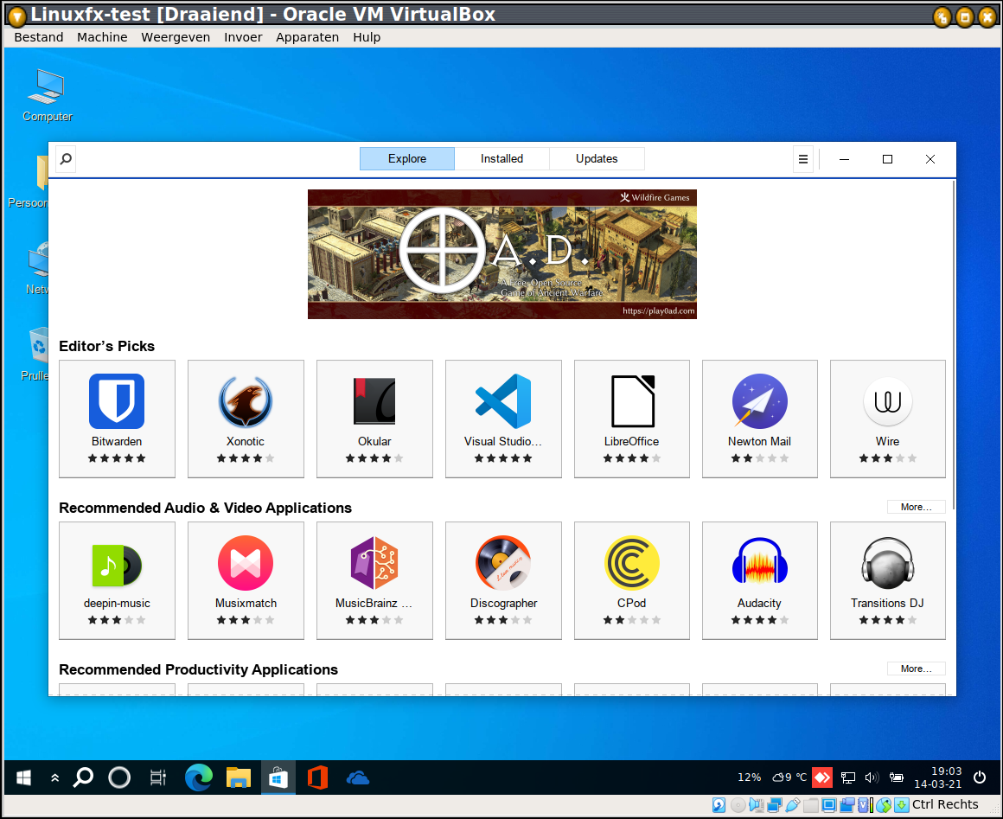Open Visual Studio Code tile
This screenshot has height=819, width=1003.
coord(503,419)
